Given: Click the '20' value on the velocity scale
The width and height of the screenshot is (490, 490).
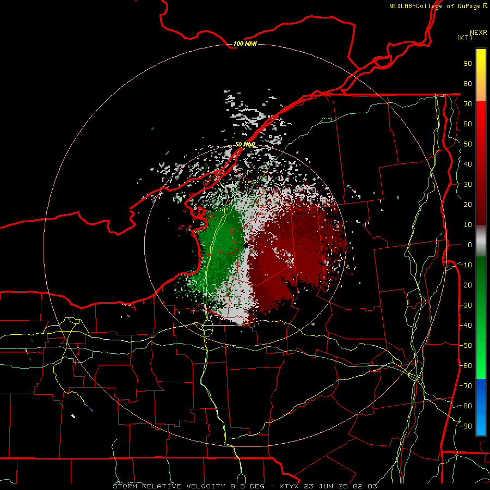Looking at the screenshot, I should (x=468, y=205).
